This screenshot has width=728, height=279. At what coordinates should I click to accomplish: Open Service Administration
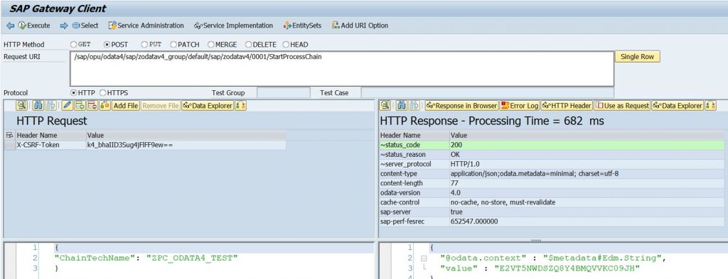[146, 26]
